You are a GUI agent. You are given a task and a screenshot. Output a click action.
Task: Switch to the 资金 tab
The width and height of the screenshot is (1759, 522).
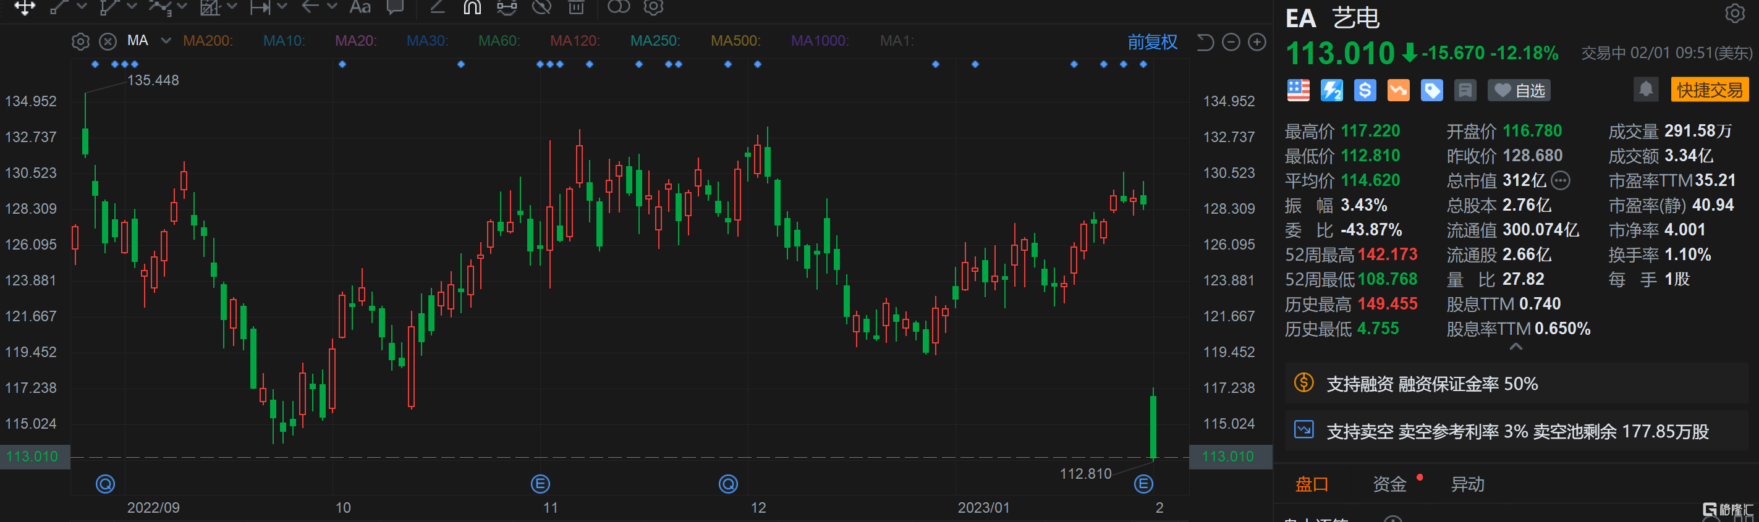tap(1389, 484)
